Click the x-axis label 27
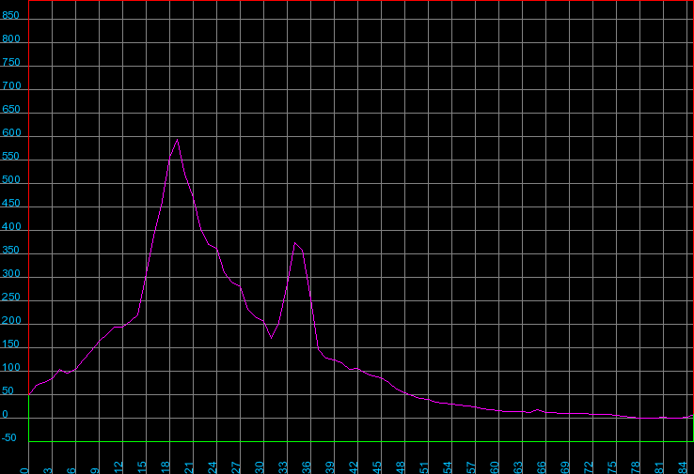The width and height of the screenshot is (694, 474). [236, 467]
